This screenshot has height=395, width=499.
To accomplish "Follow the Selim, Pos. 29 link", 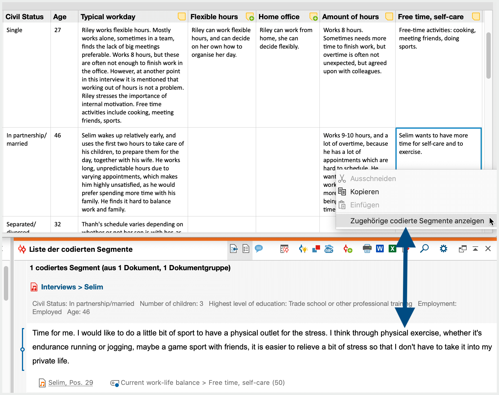I will (71, 383).
